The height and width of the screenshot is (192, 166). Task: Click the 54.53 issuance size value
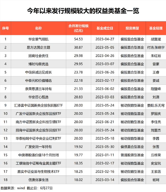pos(78,39)
